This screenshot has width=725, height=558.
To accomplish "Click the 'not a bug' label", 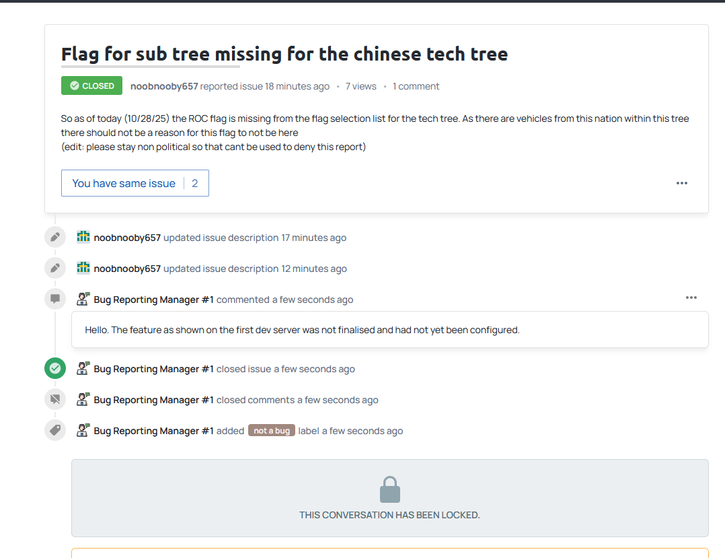I will click(x=272, y=431).
